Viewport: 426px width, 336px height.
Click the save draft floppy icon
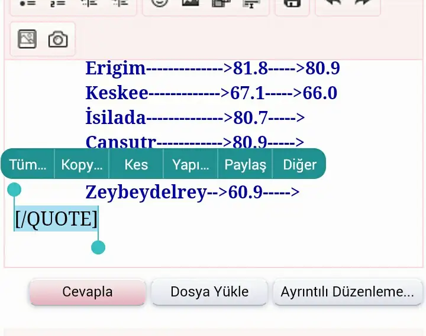pyautogui.click(x=291, y=3)
